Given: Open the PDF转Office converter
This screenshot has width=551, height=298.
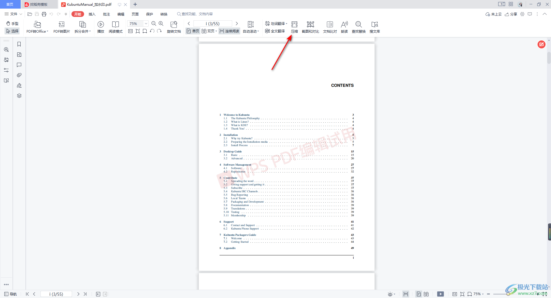Looking at the screenshot, I should [x=37, y=27].
